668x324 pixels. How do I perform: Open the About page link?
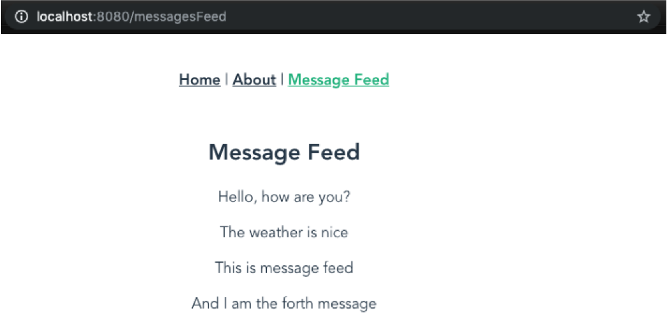click(254, 79)
